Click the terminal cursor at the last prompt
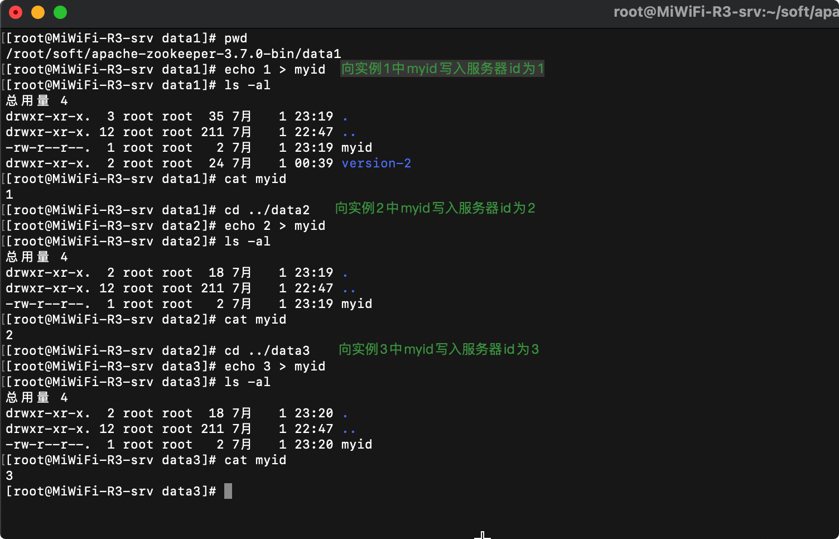 tap(228, 491)
